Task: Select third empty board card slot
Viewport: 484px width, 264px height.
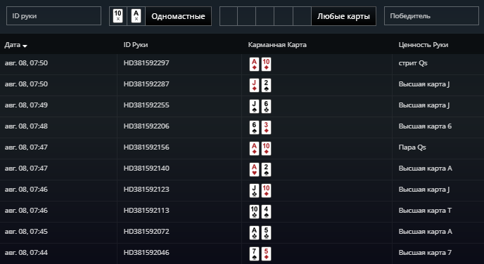Action: click(x=265, y=16)
